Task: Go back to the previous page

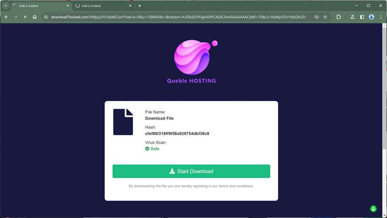Action: (x=6, y=17)
